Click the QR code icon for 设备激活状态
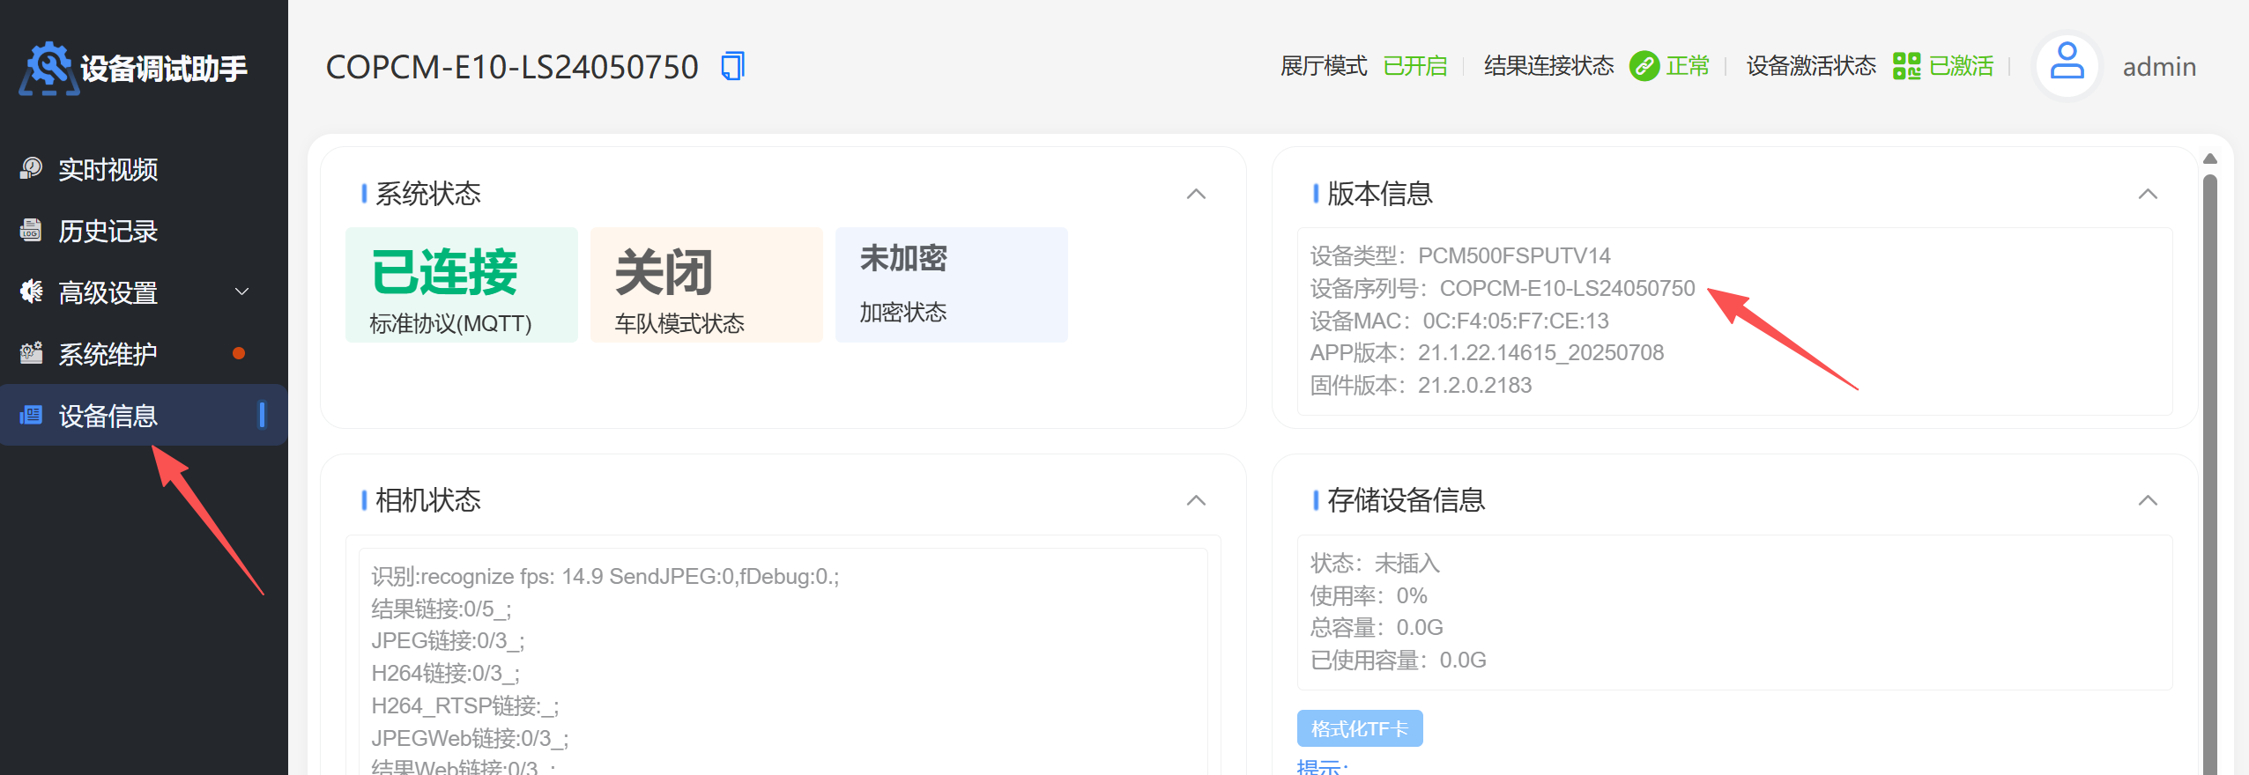Image resolution: width=2249 pixels, height=775 pixels. point(1907,66)
